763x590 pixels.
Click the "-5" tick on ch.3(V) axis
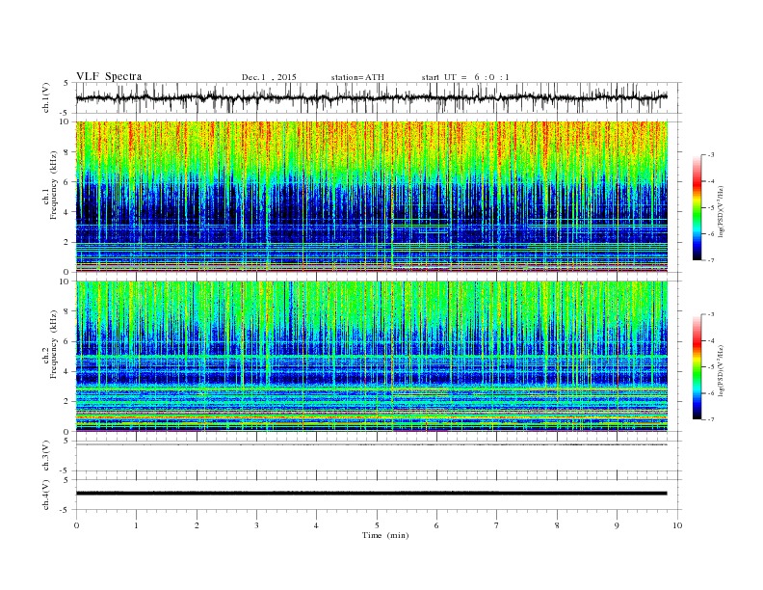point(66,470)
